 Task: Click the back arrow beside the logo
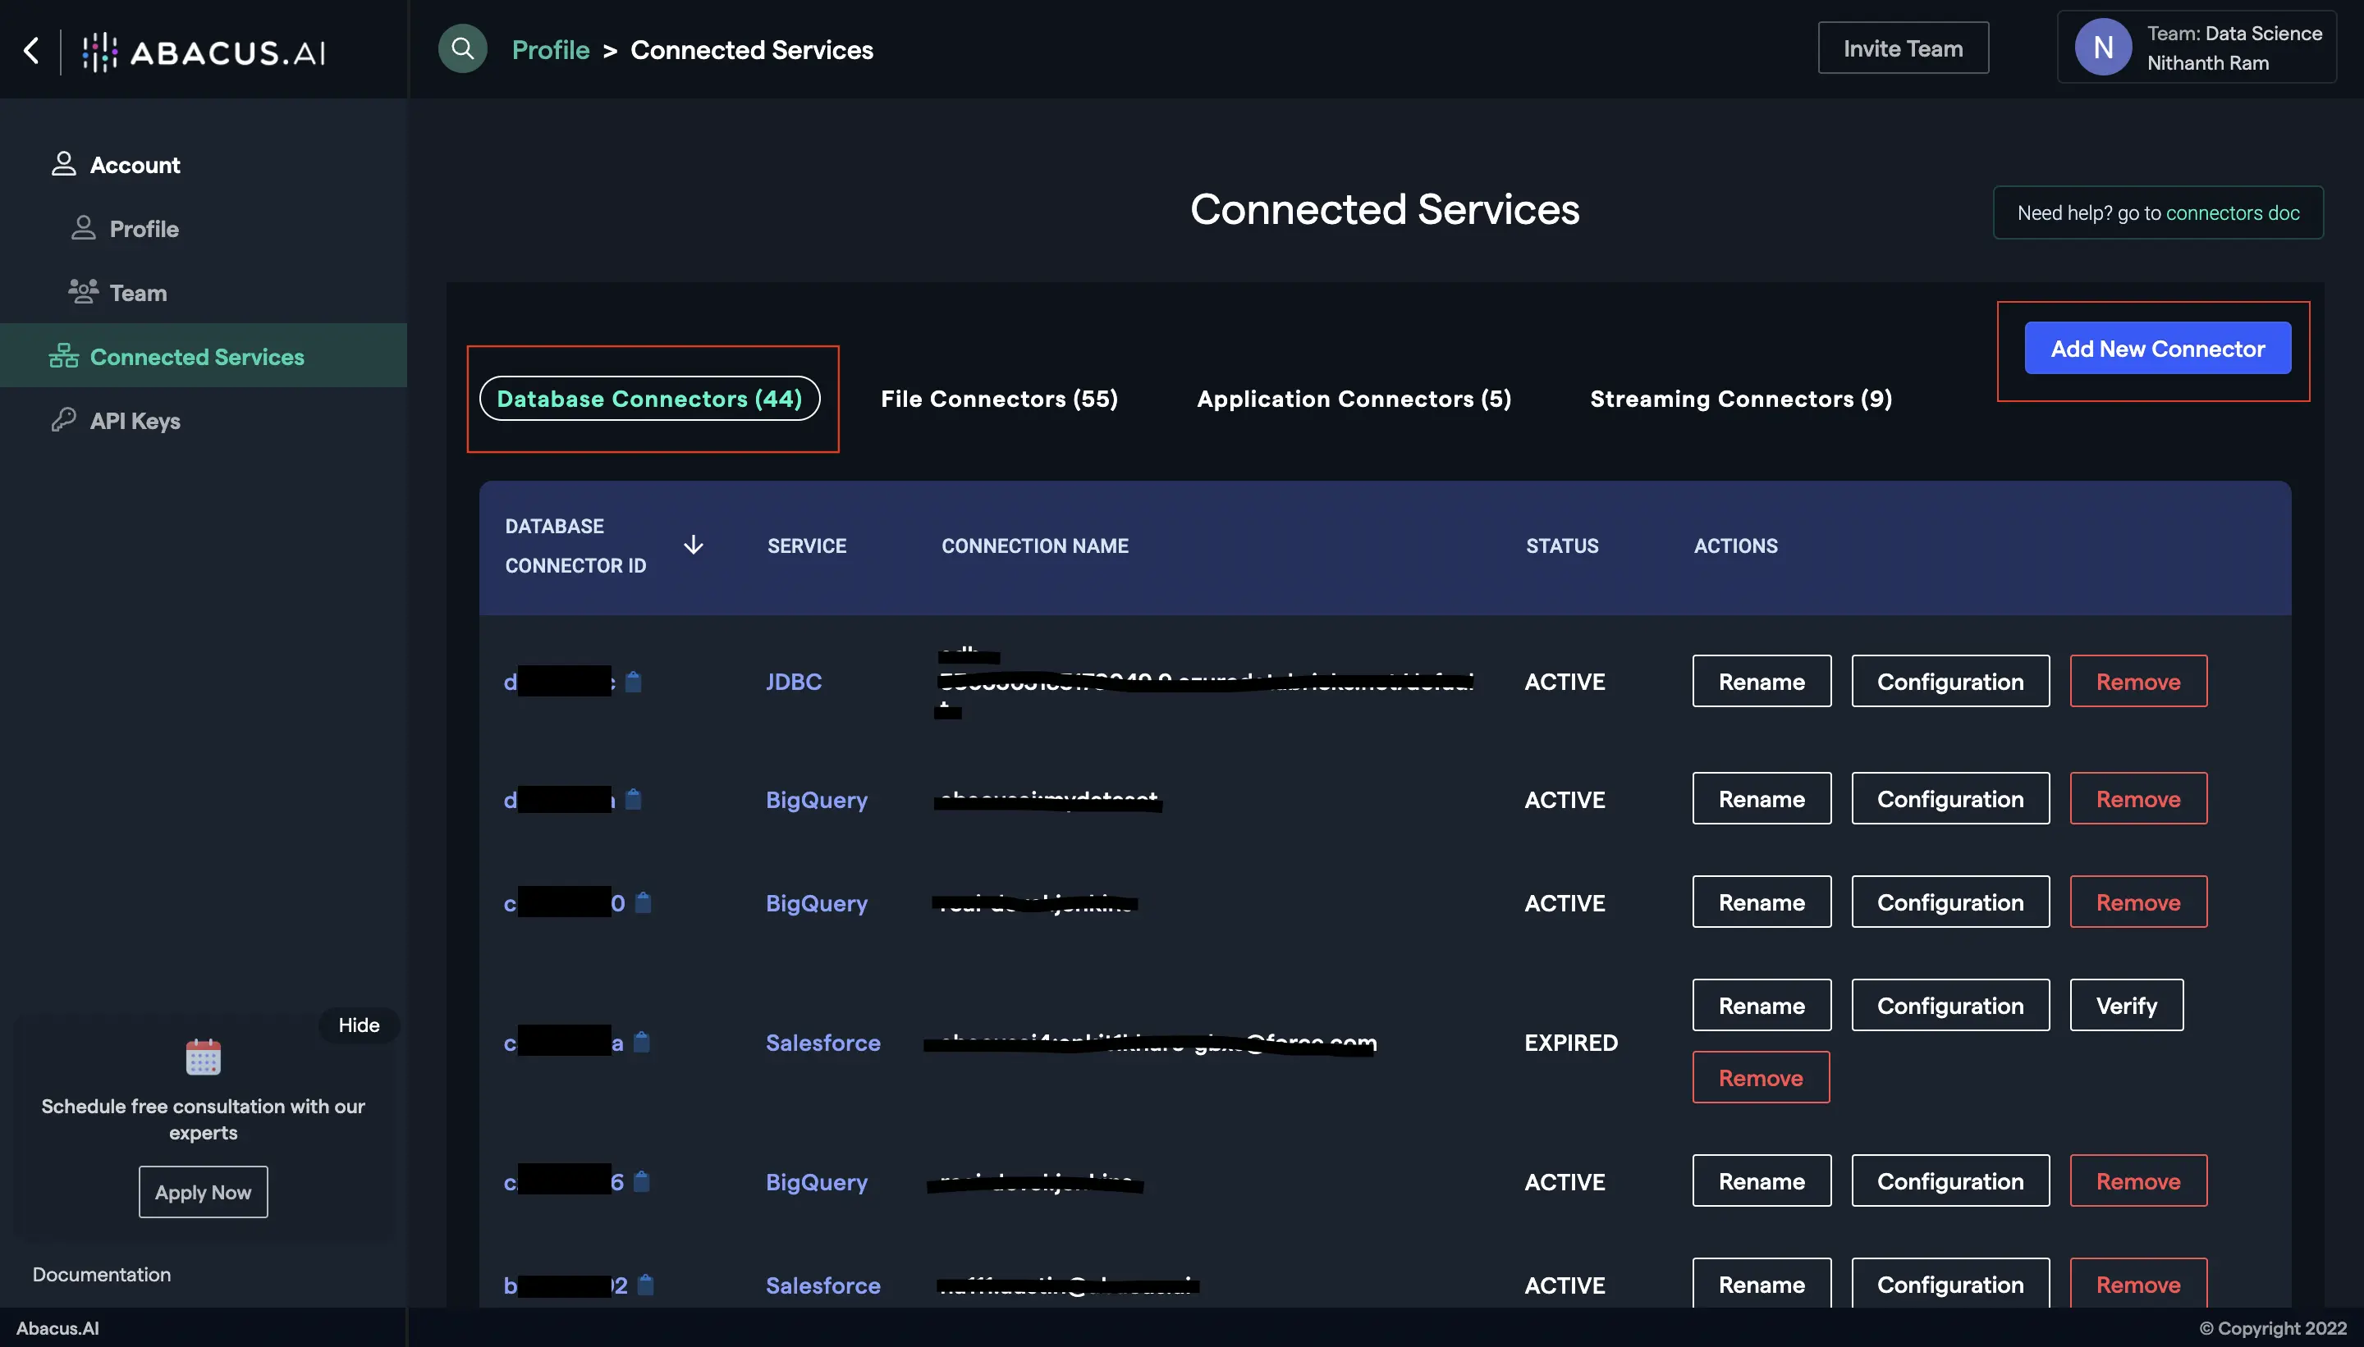coord(30,51)
